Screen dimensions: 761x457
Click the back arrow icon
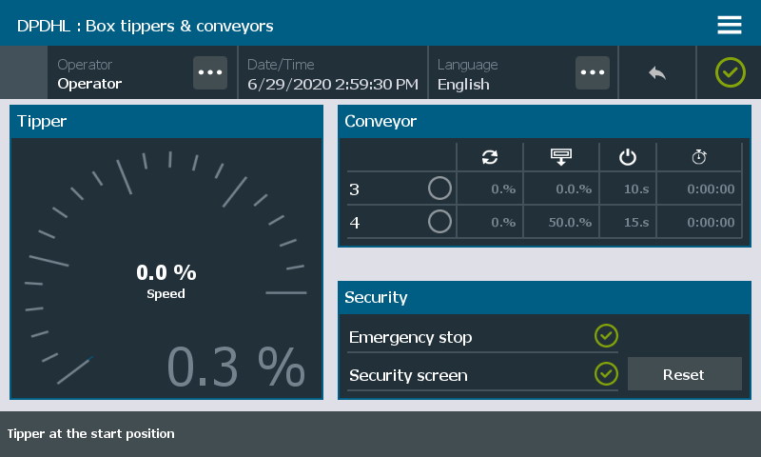tap(657, 73)
